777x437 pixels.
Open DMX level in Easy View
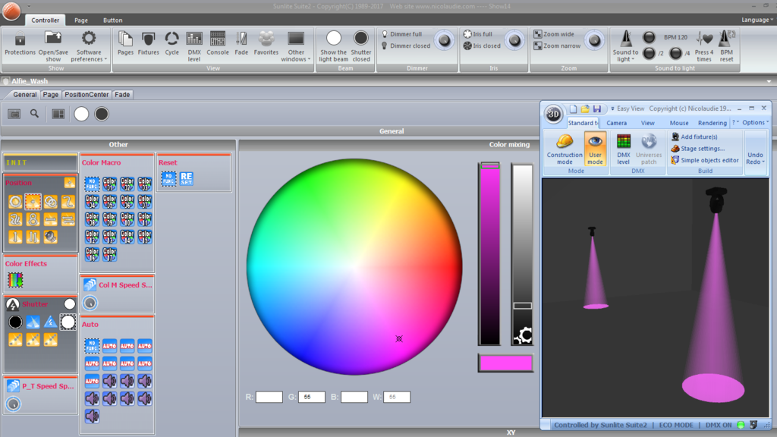click(624, 149)
